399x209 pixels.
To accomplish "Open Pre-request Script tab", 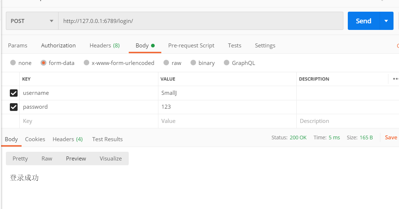I will pos(191,45).
